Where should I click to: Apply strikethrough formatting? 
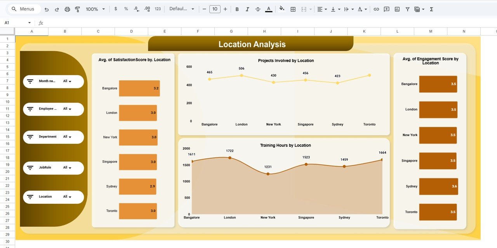[257, 9]
